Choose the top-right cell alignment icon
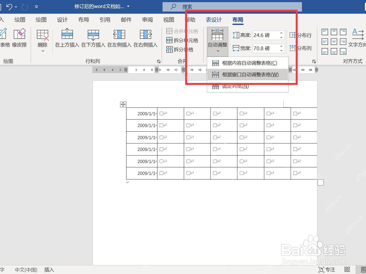The image size is (366, 274). pos(343,32)
